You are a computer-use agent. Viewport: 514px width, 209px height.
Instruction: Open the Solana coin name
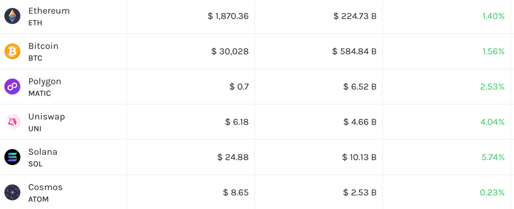click(43, 152)
